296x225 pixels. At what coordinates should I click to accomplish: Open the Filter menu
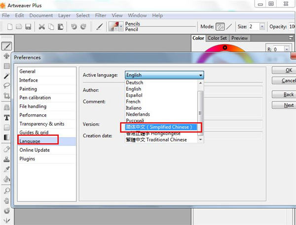point(101,15)
